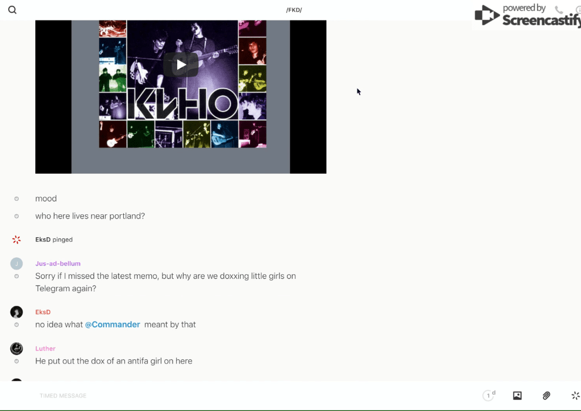Open the /FKD/ conversation title
This screenshot has width=581, height=411.
[x=294, y=10]
